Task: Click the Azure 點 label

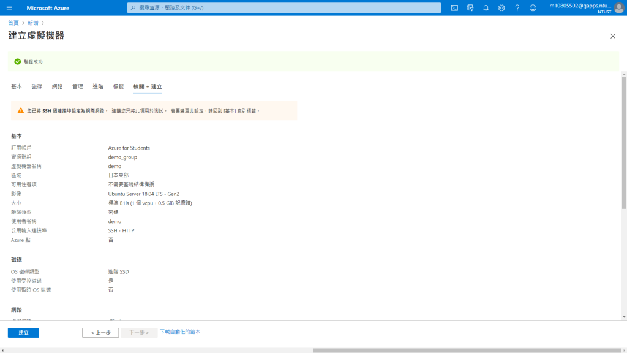Action: 21,240
